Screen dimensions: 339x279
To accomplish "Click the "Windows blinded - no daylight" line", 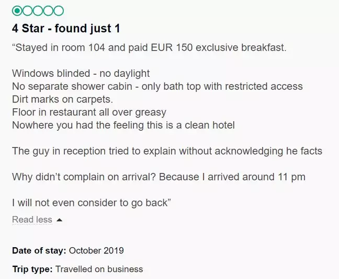I will pos(81,73).
